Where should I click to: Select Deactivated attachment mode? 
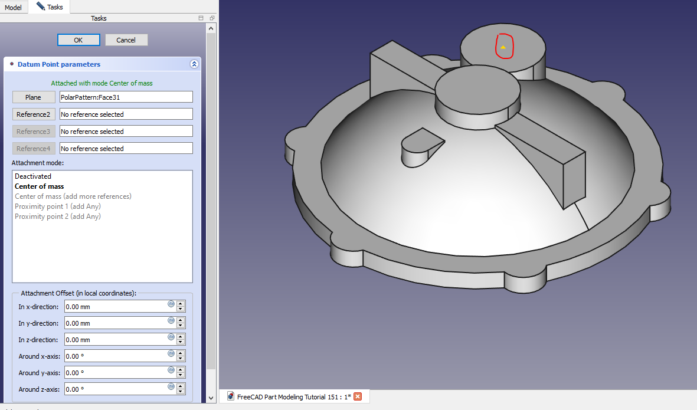point(33,176)
